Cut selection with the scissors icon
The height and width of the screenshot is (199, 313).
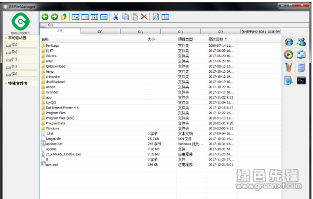pos(116,17)
